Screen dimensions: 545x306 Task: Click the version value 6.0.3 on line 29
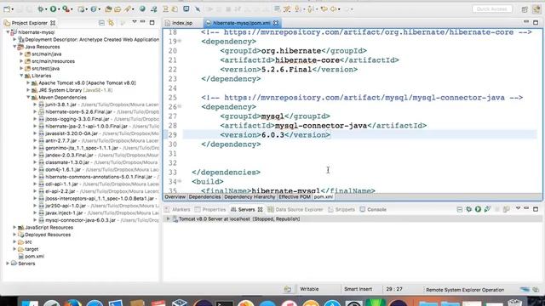[272, 135]
